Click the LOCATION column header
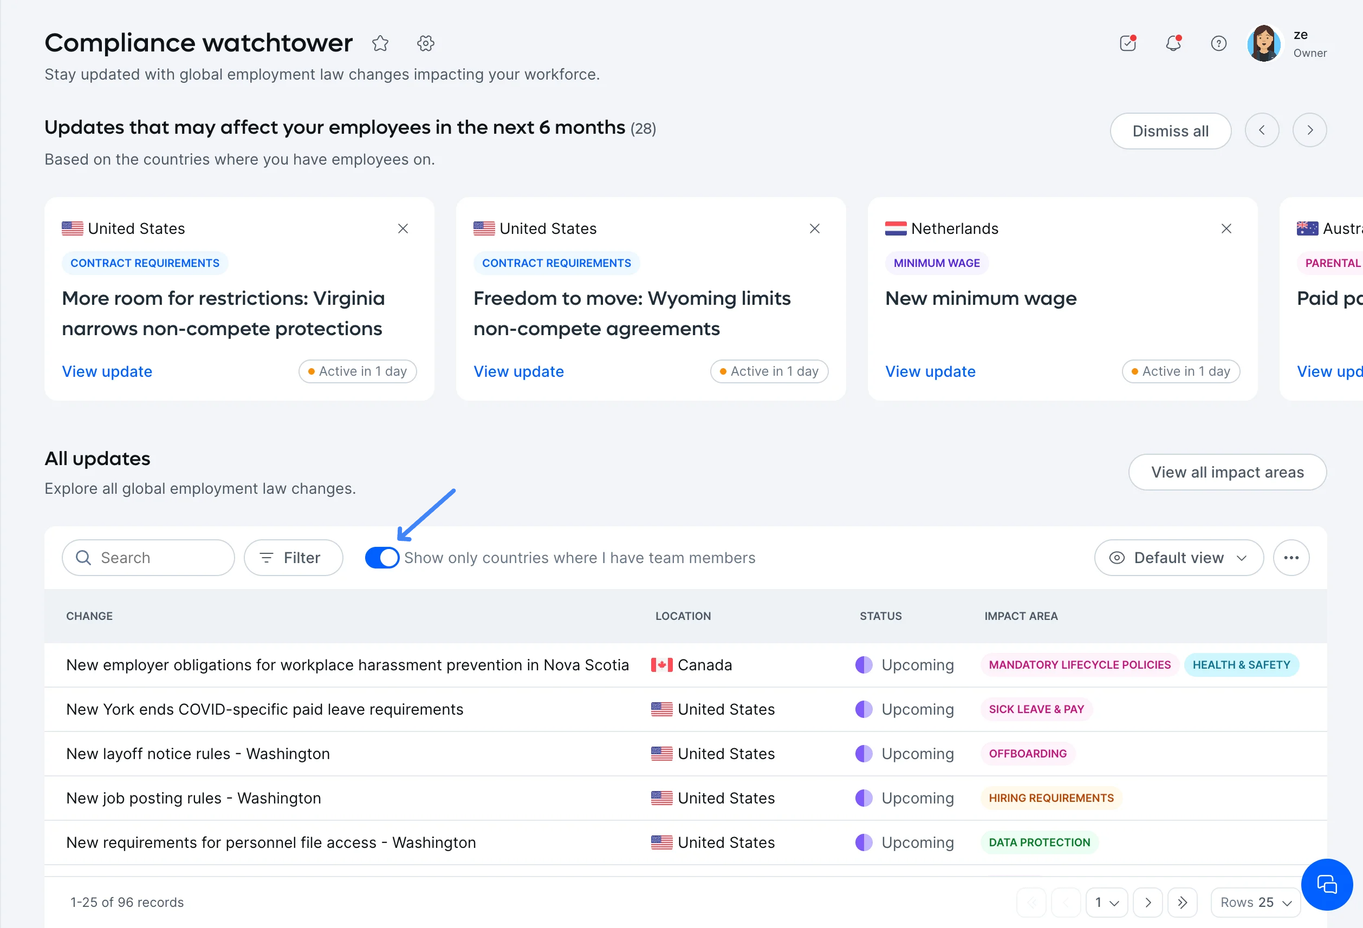This screenshot has width=1363, height=928. [683, 616]
